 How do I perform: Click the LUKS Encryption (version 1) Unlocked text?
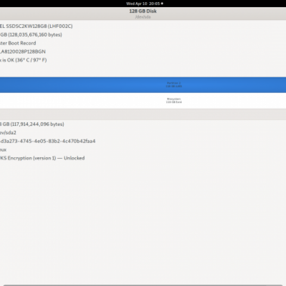42,158
